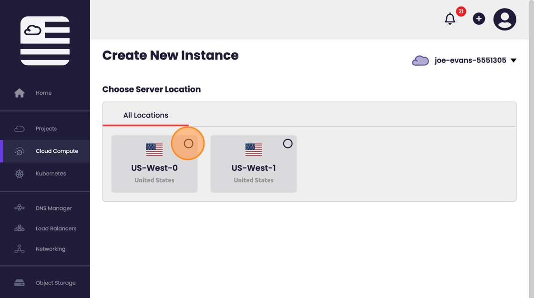Click the plus create icon
Screen dimensions: 534x298
479,19
